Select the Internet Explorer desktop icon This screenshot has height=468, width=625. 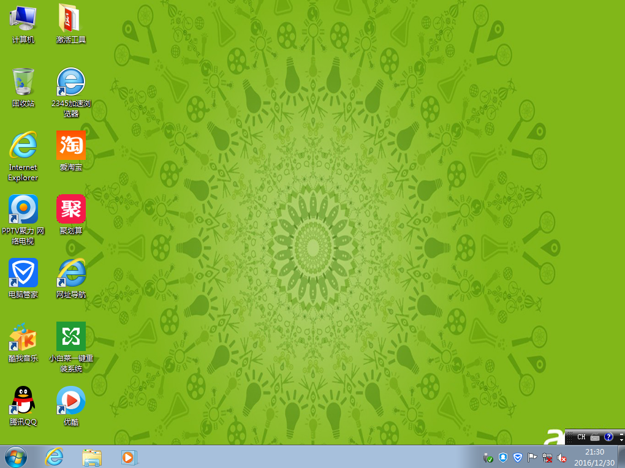tap(23, 156)
